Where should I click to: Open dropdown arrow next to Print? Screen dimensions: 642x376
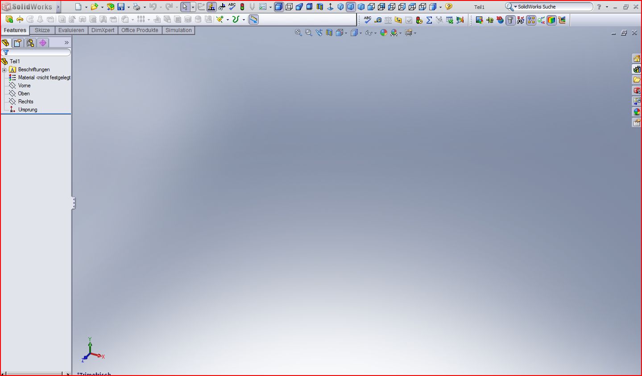coord(145,7)
